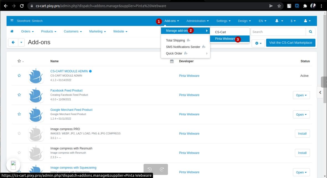Favorite the Image compress PRO add-on

19,133
